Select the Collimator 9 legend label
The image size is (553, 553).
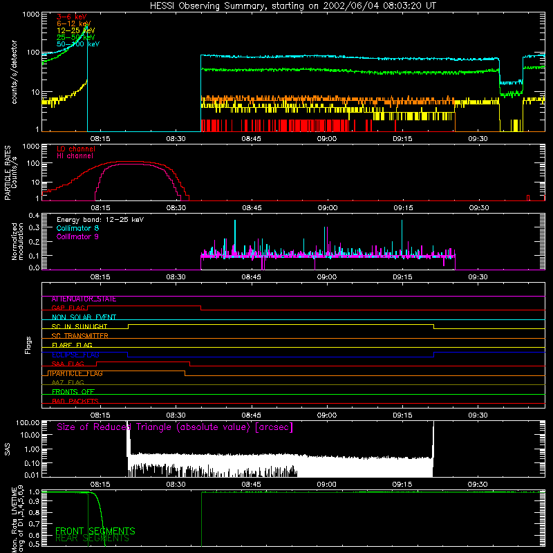coord(77,236)
